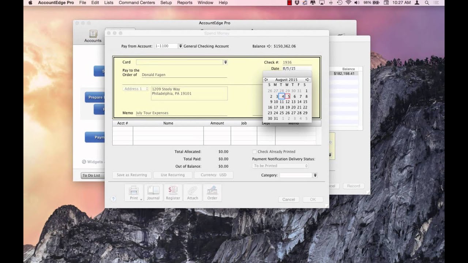Viewport: 468px width, 263px height.
Task: Open the Card selection dropdown arrow
Action: click(226, 62)
